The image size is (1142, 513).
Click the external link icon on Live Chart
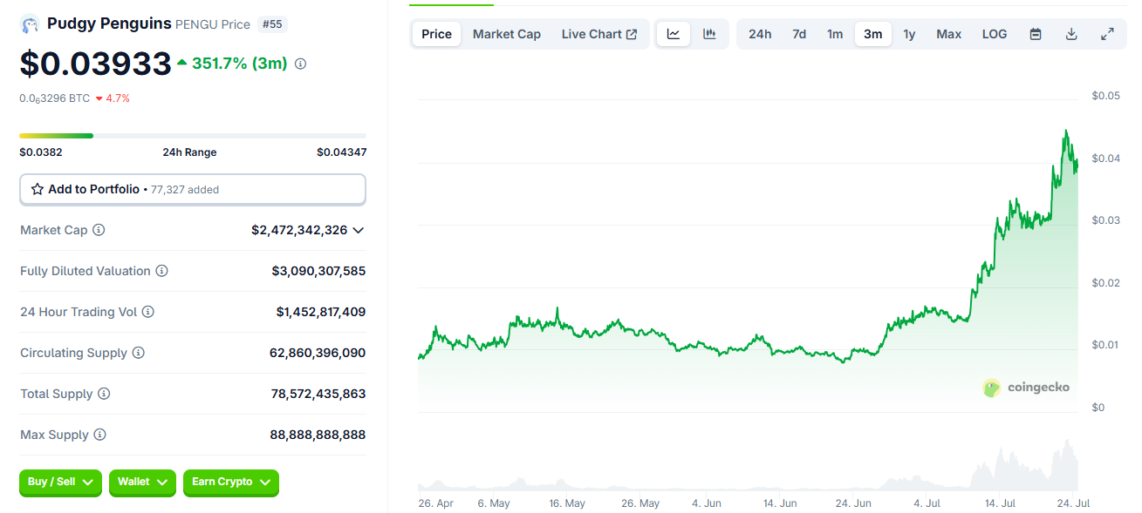click(x=632, y=35)
